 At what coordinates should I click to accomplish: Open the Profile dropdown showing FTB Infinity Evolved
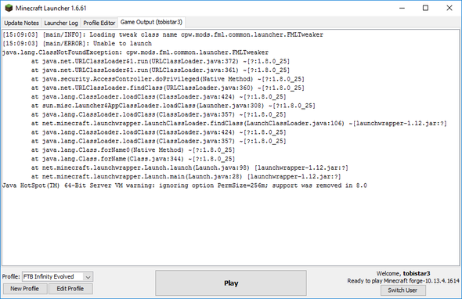(x=57, y=276)
